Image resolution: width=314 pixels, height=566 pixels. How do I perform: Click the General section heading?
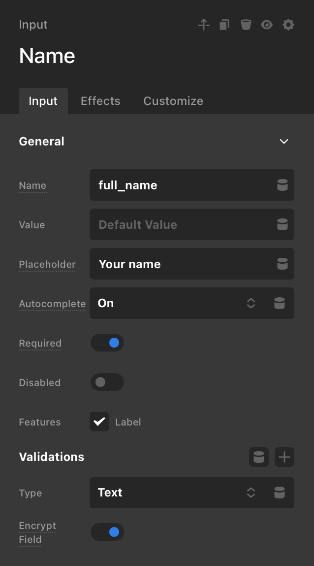[41, 141]
